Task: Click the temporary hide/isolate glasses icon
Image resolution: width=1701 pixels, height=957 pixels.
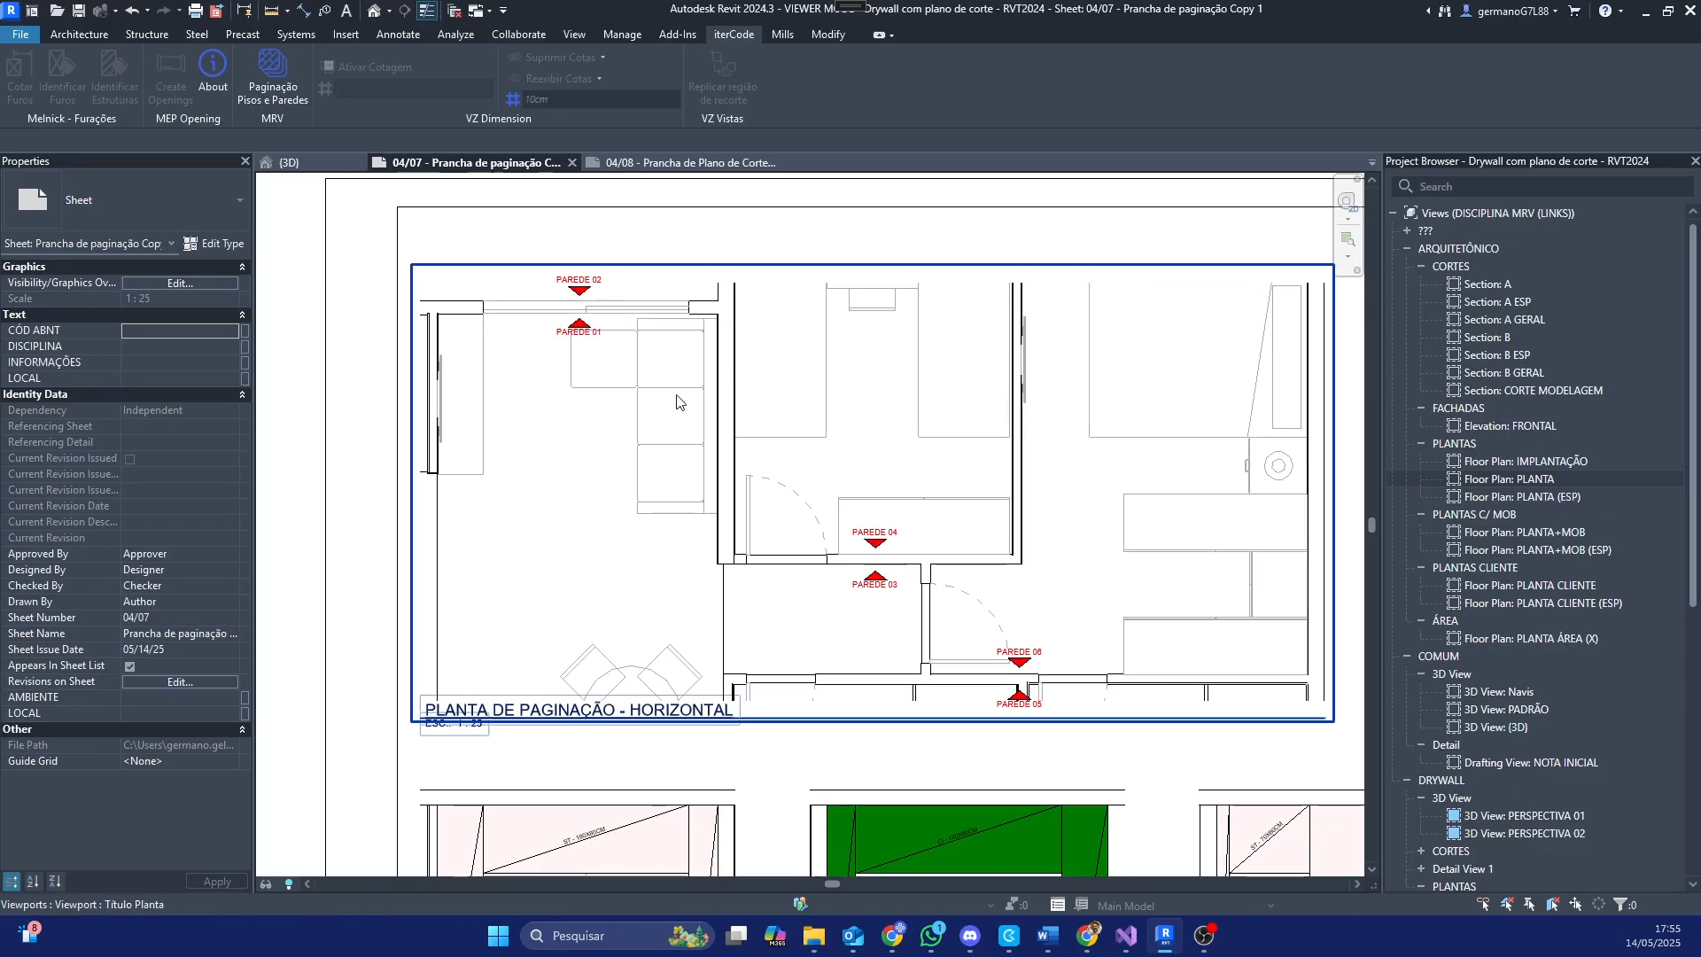Action: (x=266, y=884)
